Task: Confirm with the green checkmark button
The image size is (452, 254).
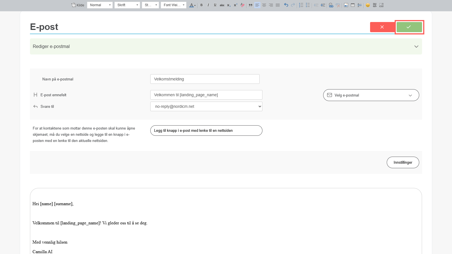Action: coord(409,27)
